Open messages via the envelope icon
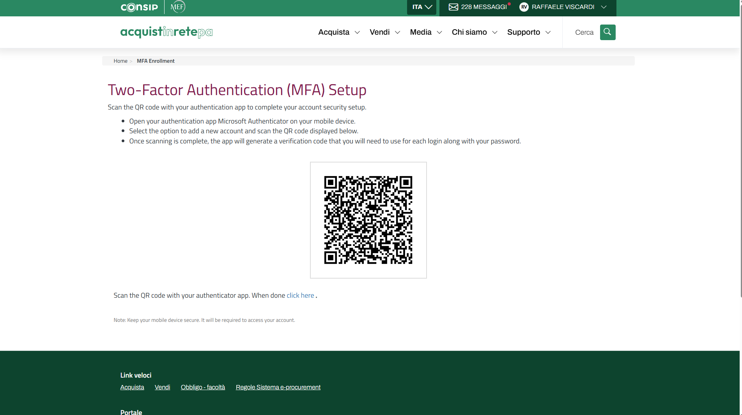 pyautogui.click(x=453, y=7)
